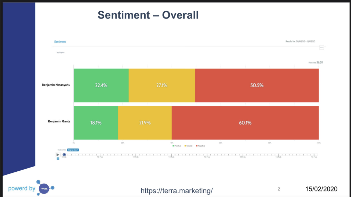The width and height of the screenshot is (351, 197).
Task: Click the results date range text
Action: pos(300,41)
